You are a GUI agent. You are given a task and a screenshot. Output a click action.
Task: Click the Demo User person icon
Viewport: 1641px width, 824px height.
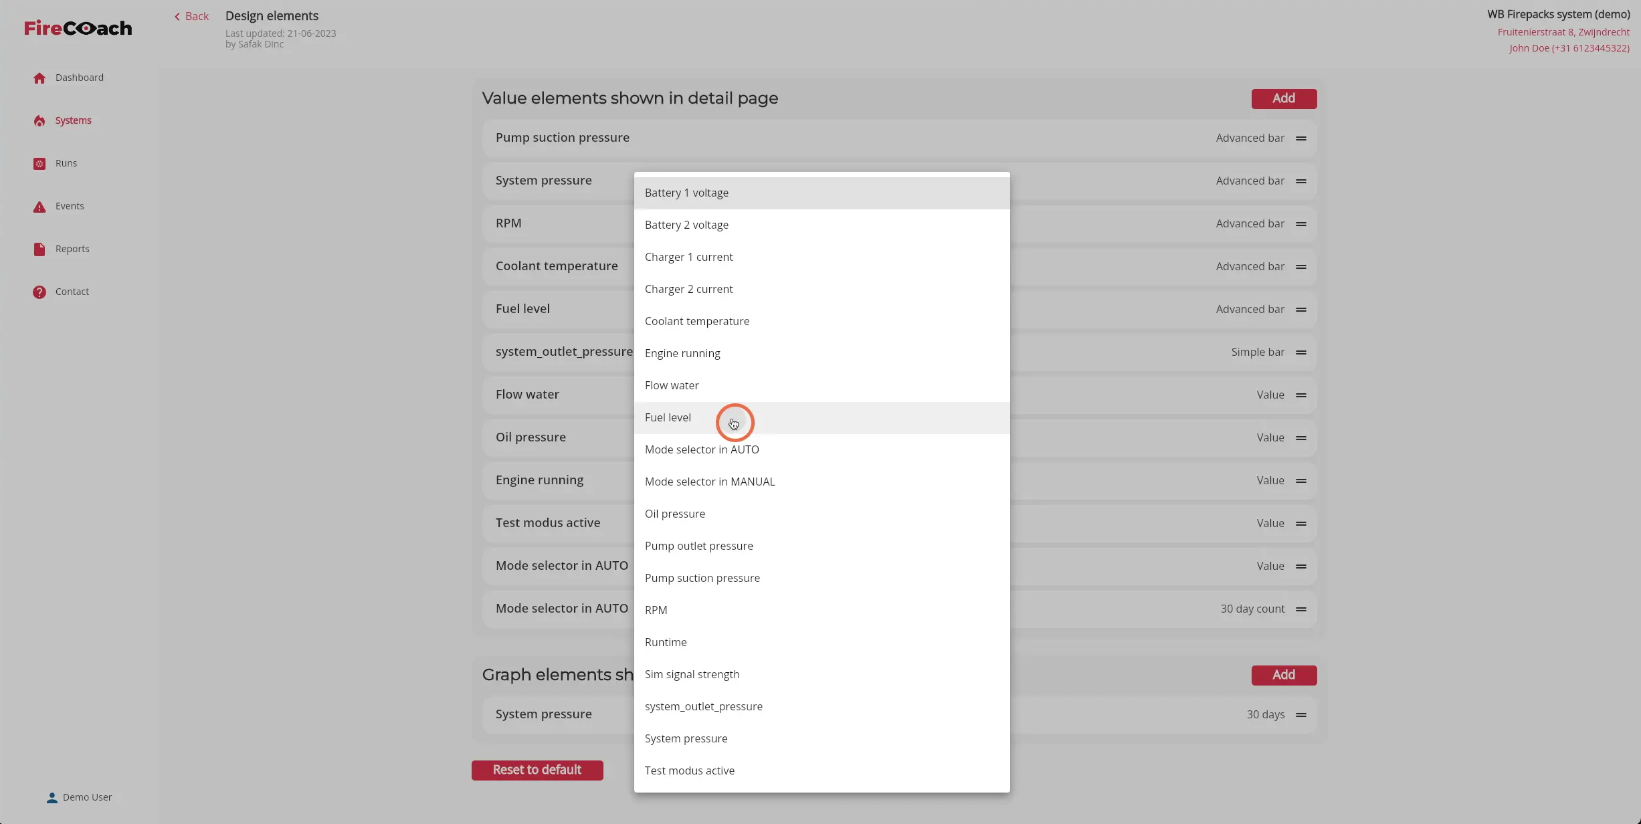click(52, 797)
